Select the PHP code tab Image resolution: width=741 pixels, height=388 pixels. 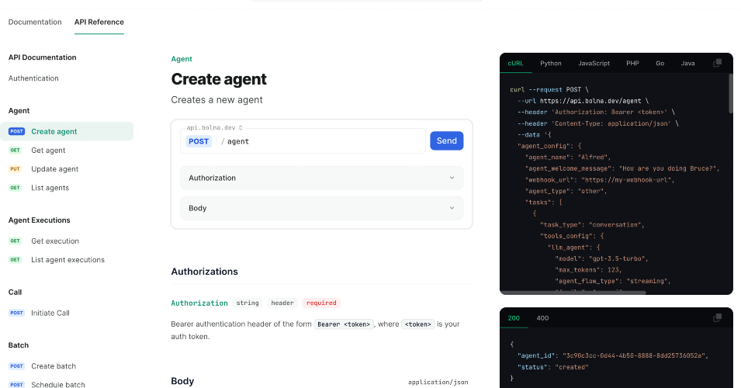[x=632, y=64]
